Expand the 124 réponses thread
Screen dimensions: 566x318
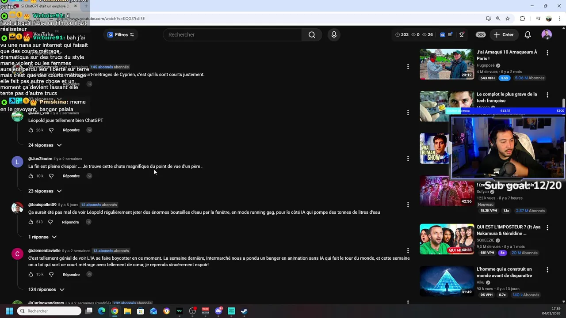click(46, 290)
